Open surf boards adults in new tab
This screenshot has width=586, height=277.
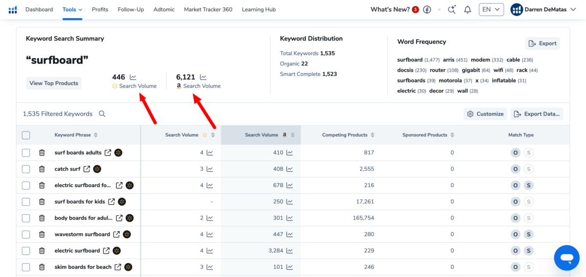click(x=108, y=153)
